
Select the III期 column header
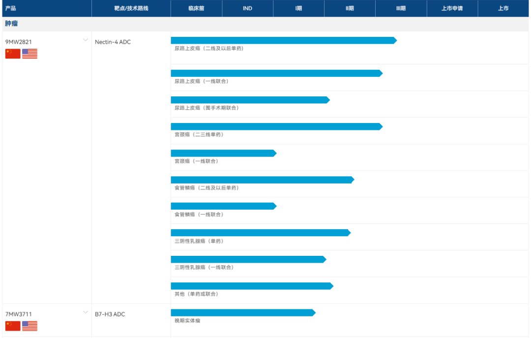click(x=401, y=8)
